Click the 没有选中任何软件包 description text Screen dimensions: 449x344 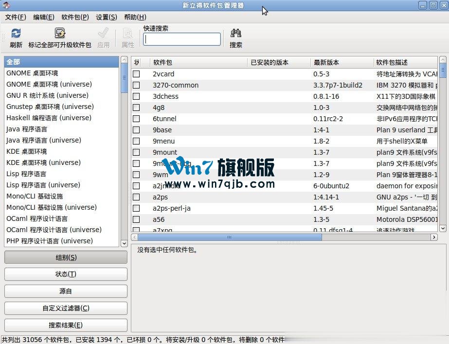point(167,250)
